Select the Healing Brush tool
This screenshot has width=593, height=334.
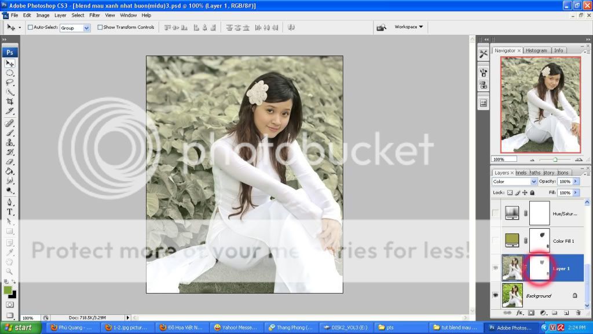(x=10, y=124)
